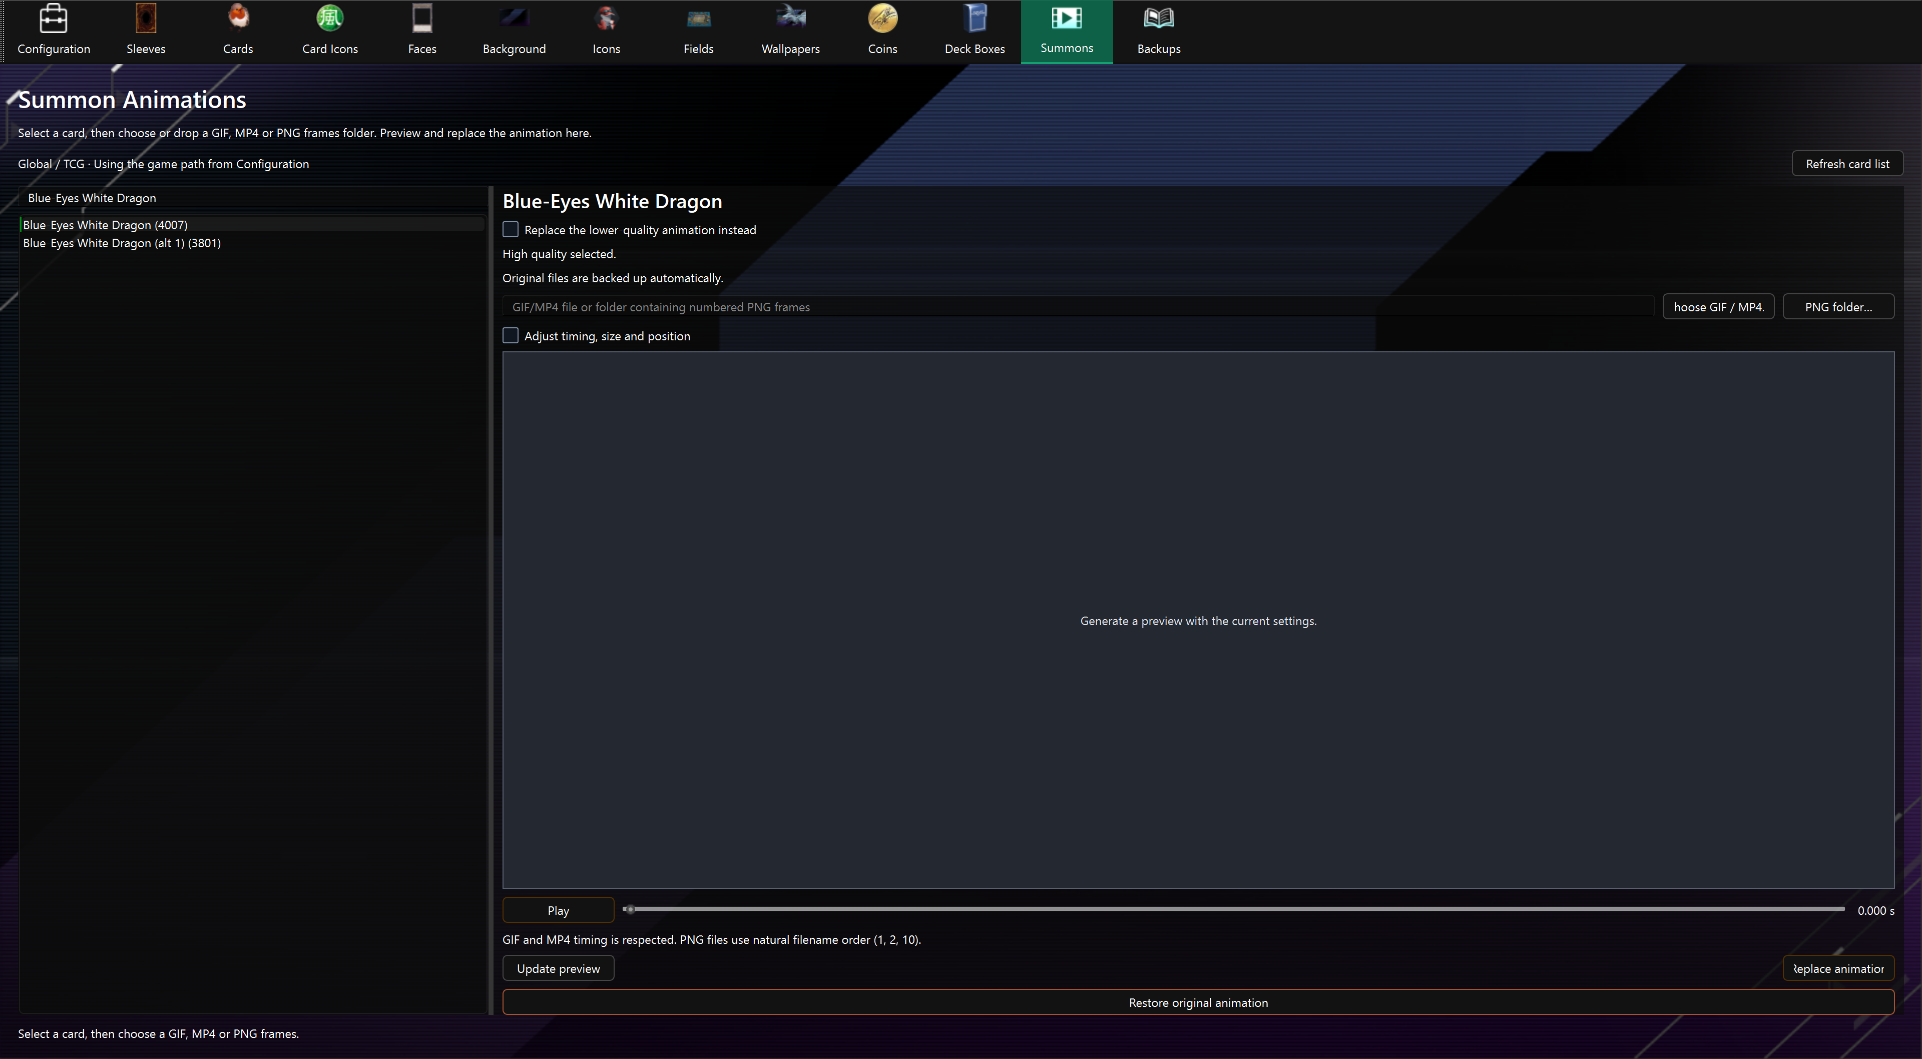Click Restore original animation button
Screen dimensions: 1922x1059
(1198, 1002)
